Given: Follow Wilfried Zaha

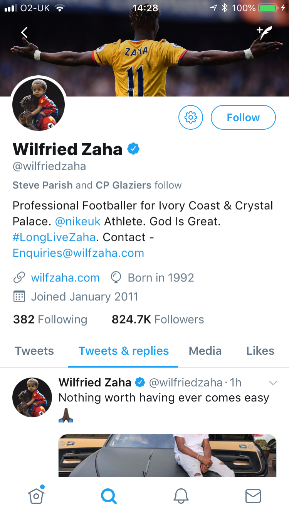Looking at the screenshot, I should click(x=243, y=117).
